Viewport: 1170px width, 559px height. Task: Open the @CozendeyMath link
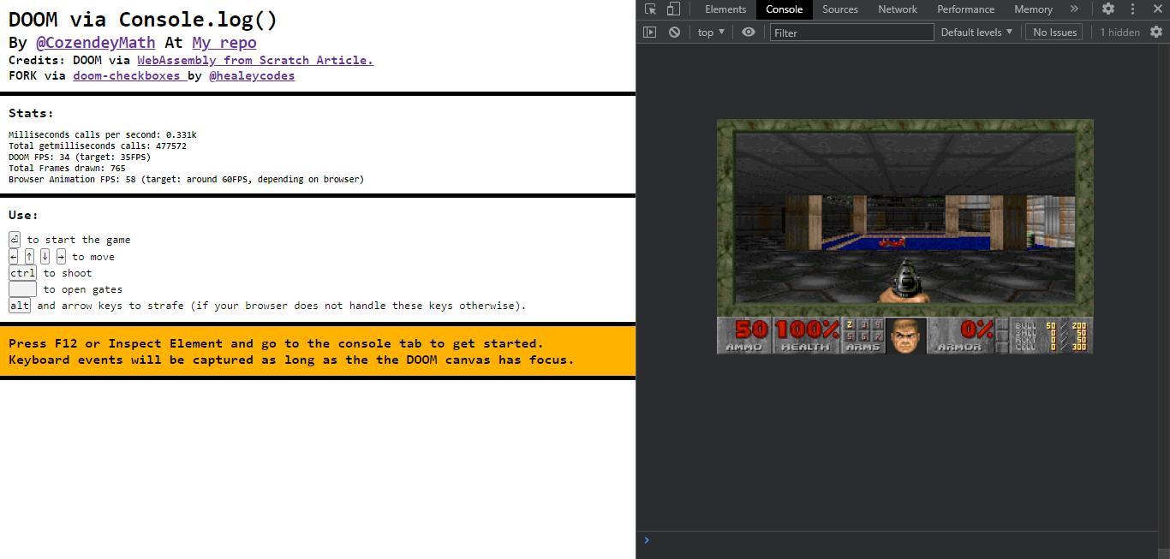(x=95, y=42)
